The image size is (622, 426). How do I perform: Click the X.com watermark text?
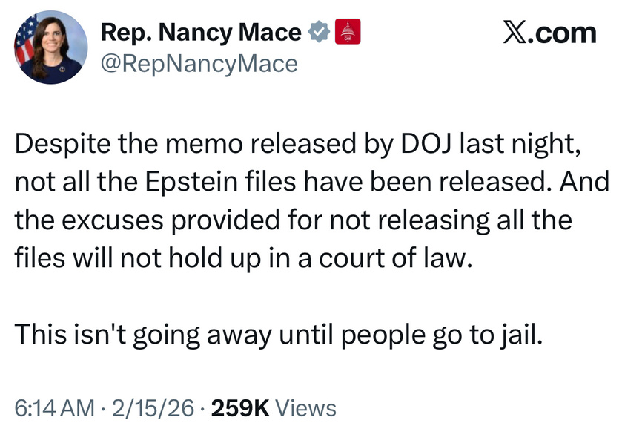pyautogui.click(x=549, y=33)
